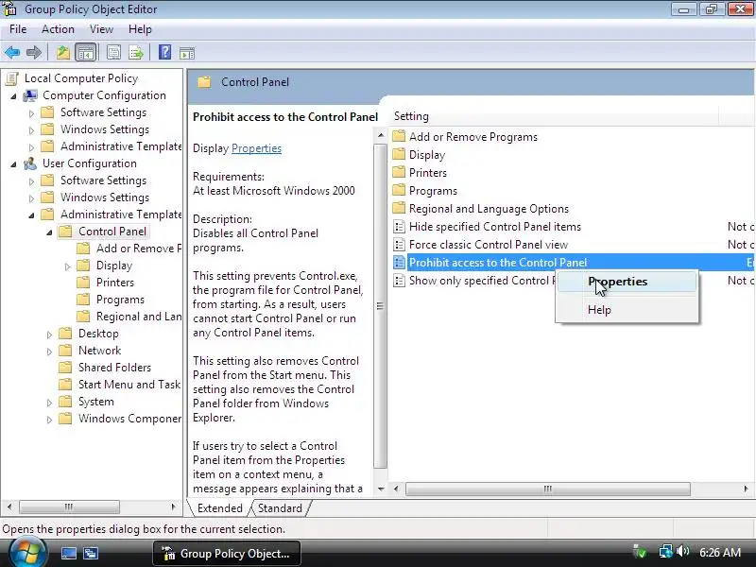Click the Export List toolbar icon
Image resolution: width=756 pixels, height=567 pixels.
pyautogui.click(x=136, y=52)
